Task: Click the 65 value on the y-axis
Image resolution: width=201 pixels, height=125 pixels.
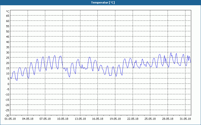Action: [8, 16]
